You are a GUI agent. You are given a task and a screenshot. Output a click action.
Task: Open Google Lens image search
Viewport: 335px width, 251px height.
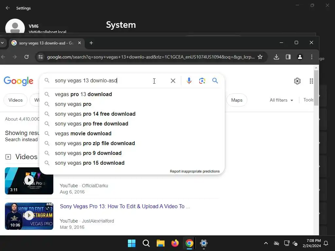202,81
